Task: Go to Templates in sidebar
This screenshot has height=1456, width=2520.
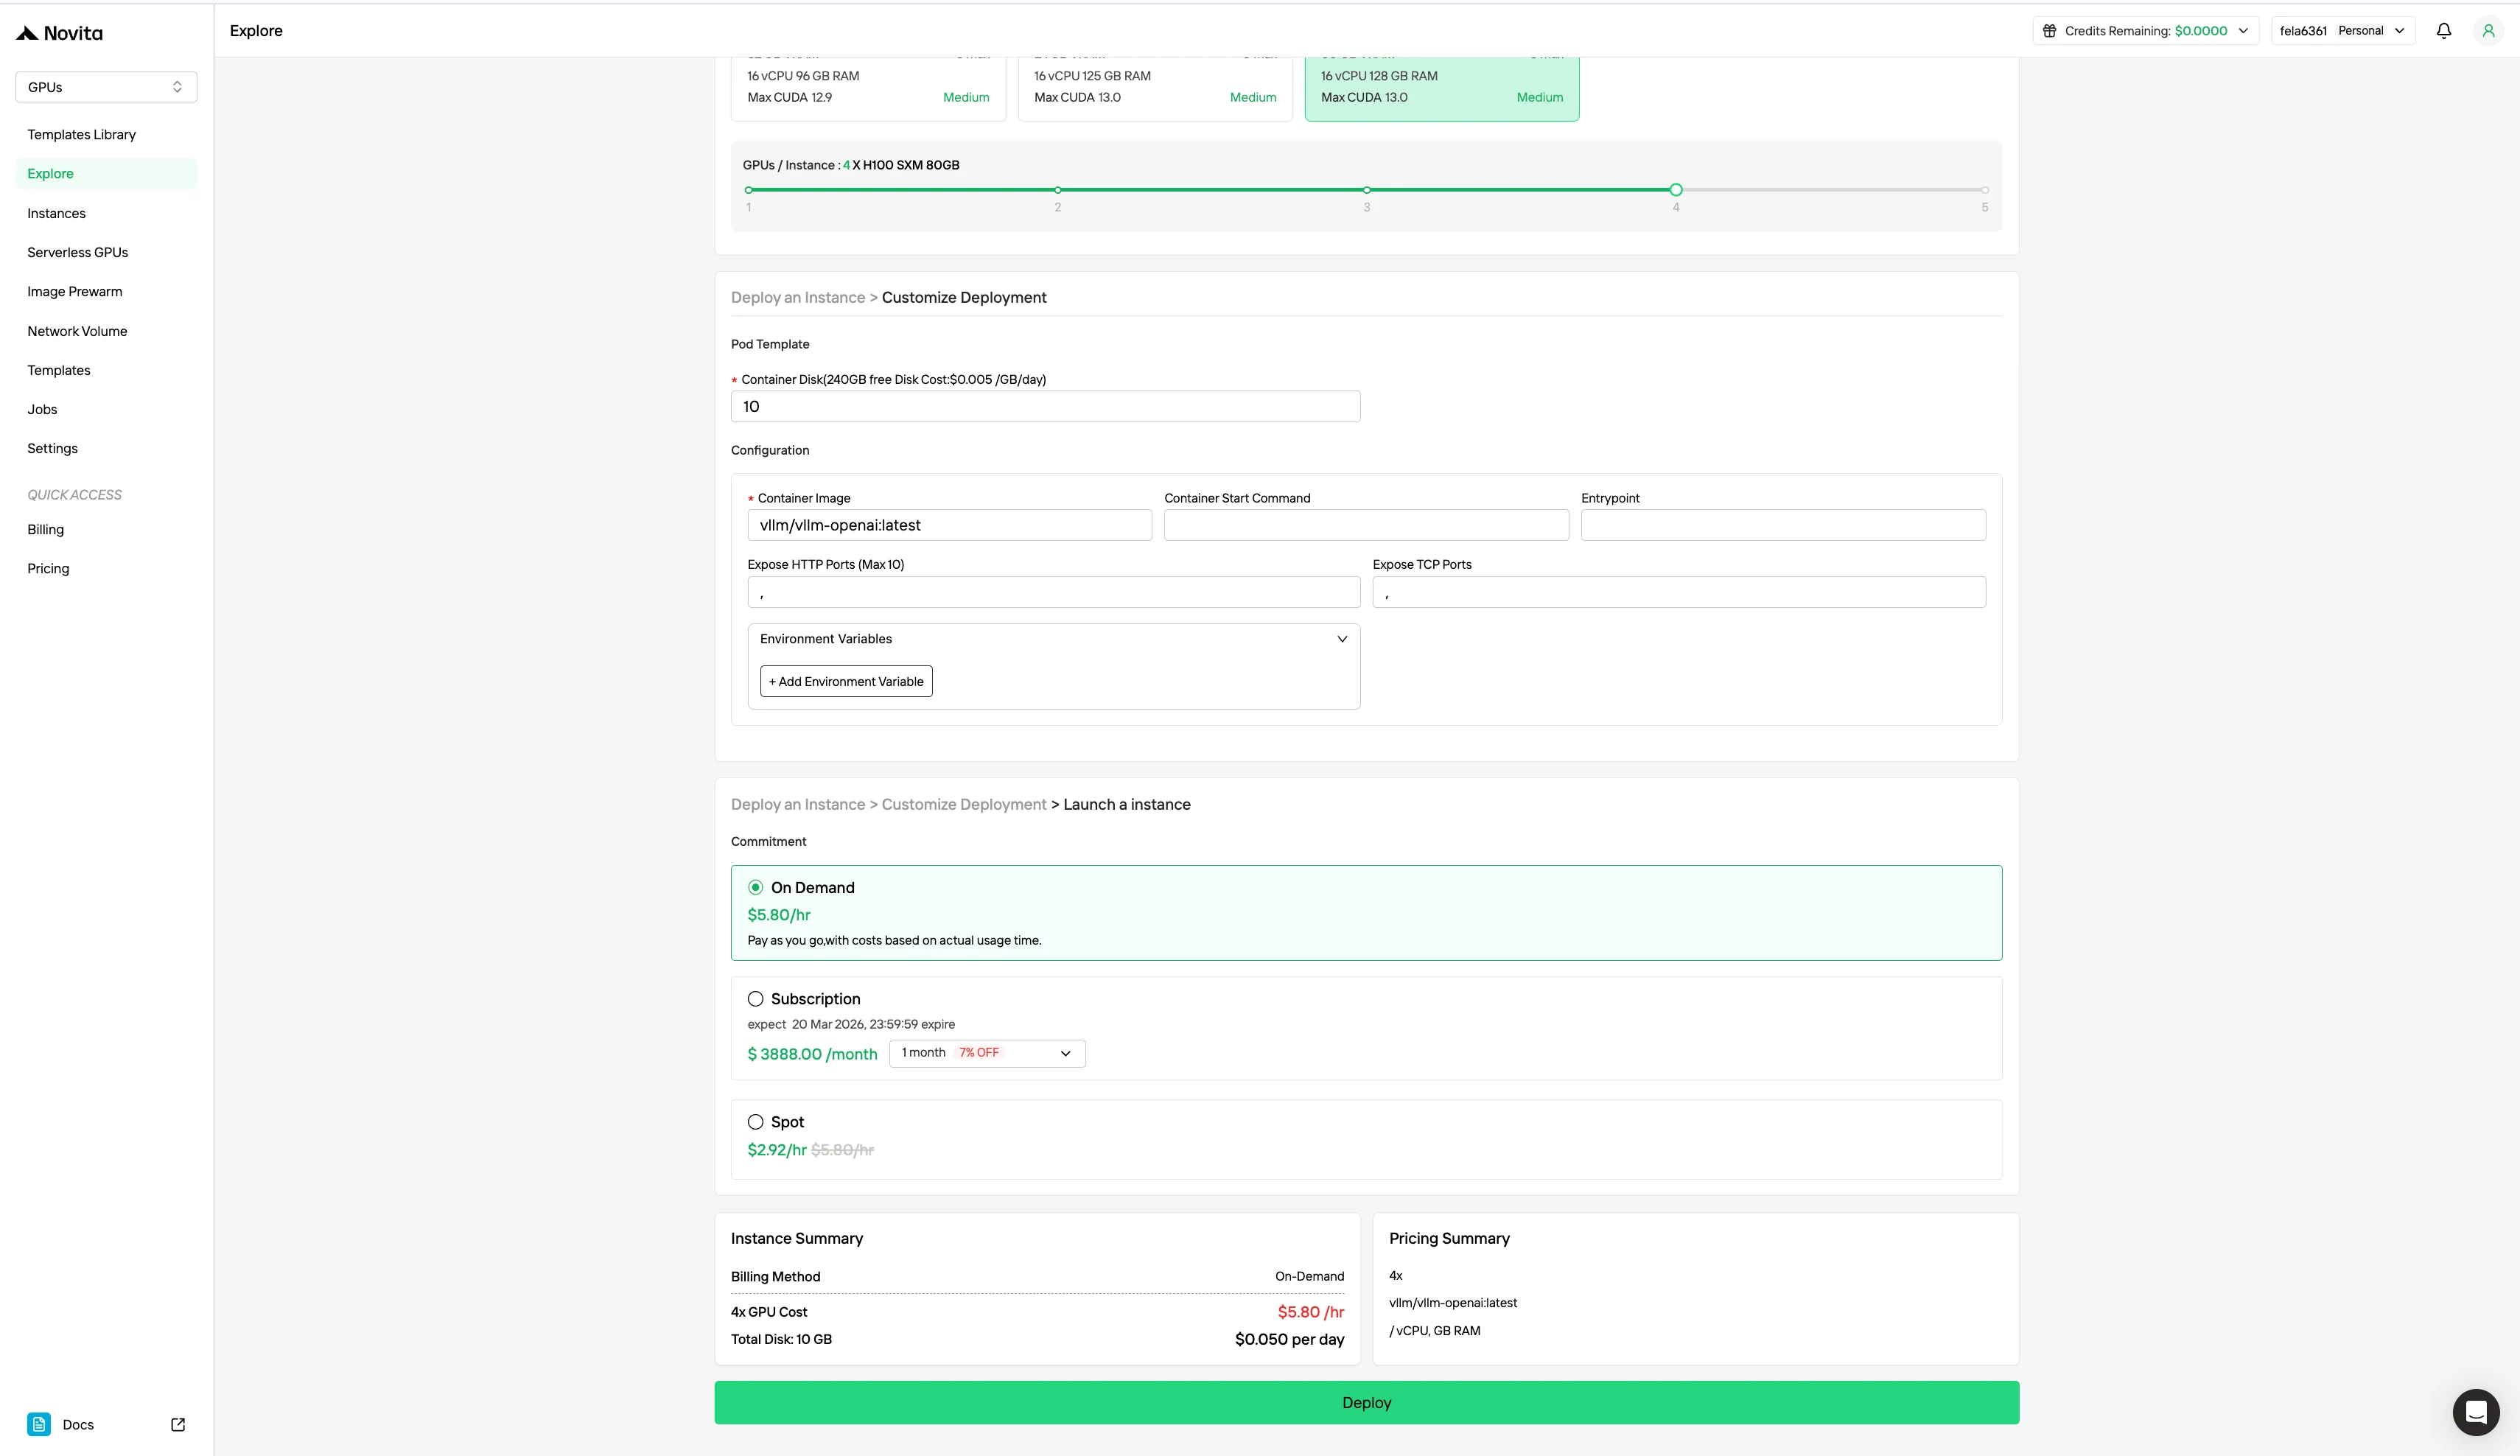Action: pos(58,371)
